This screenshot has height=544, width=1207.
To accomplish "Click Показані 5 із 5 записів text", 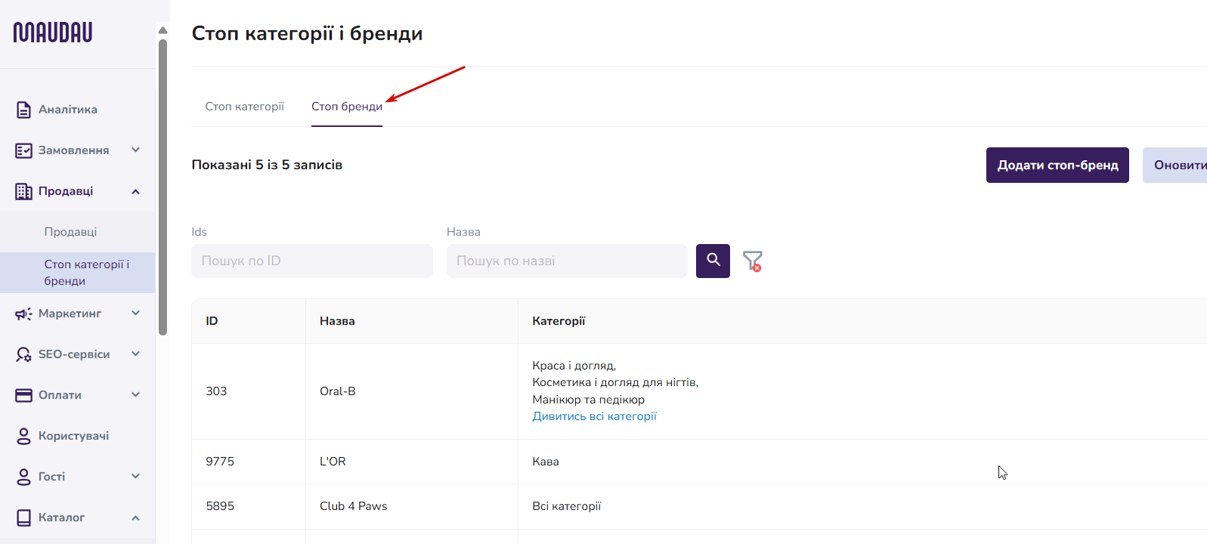I will click(267, 165).
